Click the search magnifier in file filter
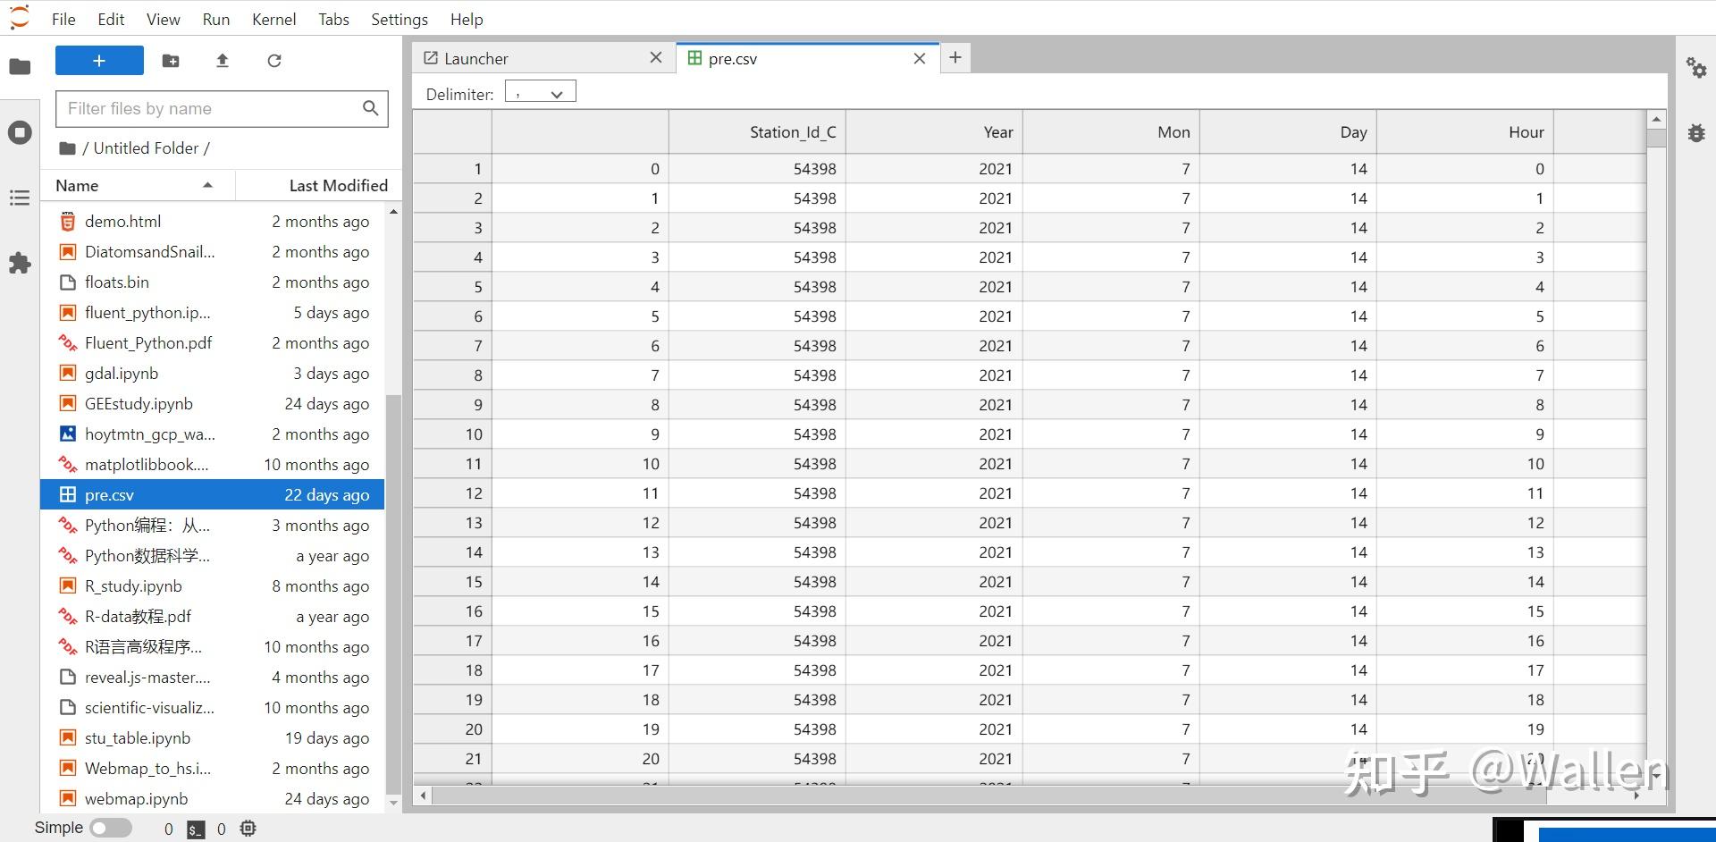This screenshot has height=842, width=1716. click(370, 108)
